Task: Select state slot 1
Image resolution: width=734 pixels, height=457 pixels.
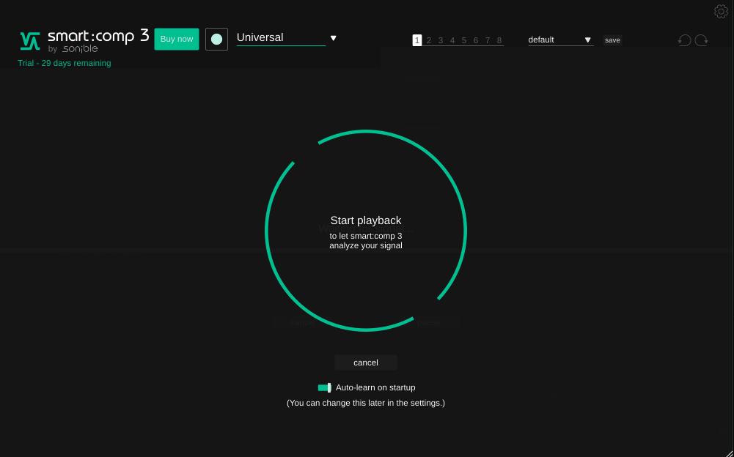Action: (x=417, y=40)
